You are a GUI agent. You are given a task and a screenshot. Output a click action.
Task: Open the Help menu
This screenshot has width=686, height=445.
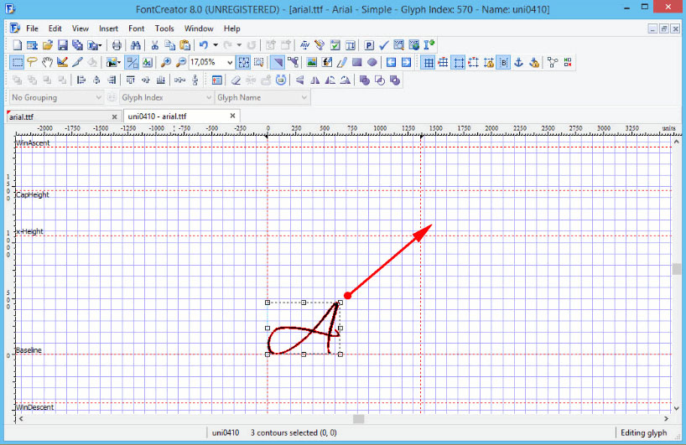(231, 28)
